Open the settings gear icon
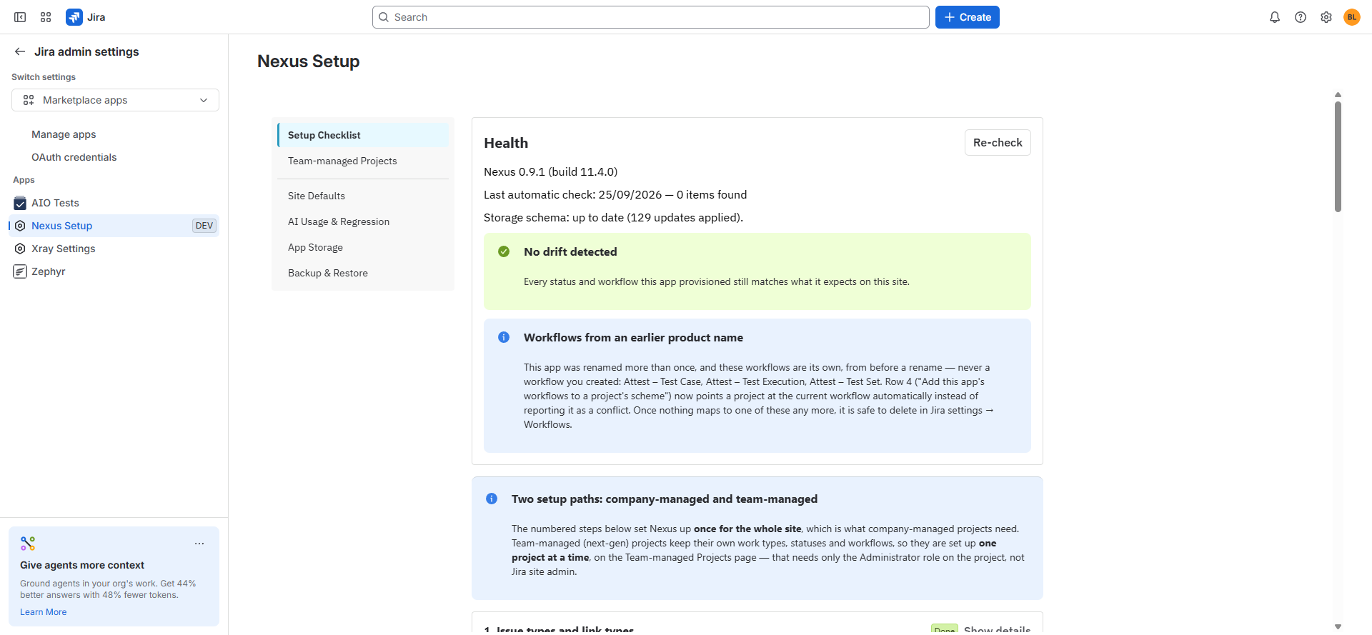The height and width of the screenshot is (635, 1372). 1326,17
